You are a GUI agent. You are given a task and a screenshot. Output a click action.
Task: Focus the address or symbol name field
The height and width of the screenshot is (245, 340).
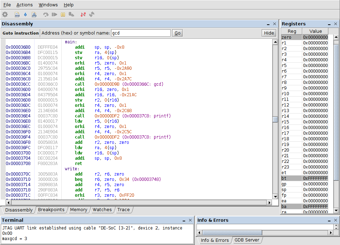tap(141, 33)
